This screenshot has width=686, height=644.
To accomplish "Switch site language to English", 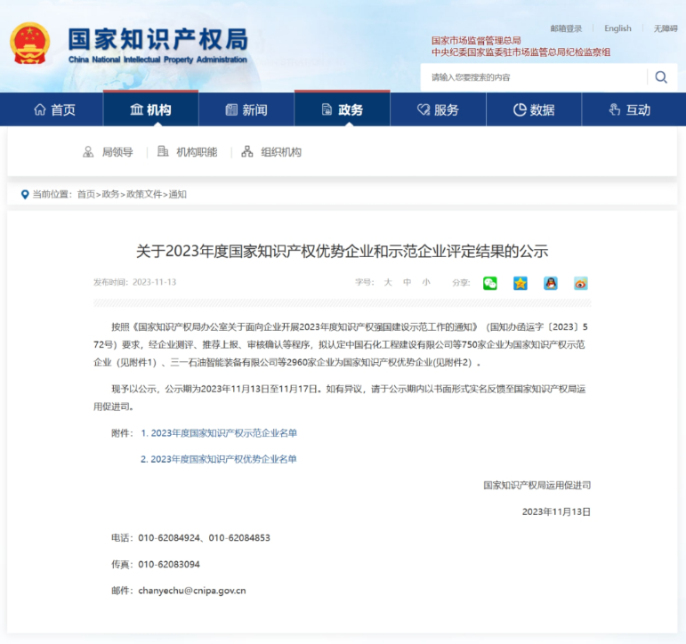I will (617, 28).
